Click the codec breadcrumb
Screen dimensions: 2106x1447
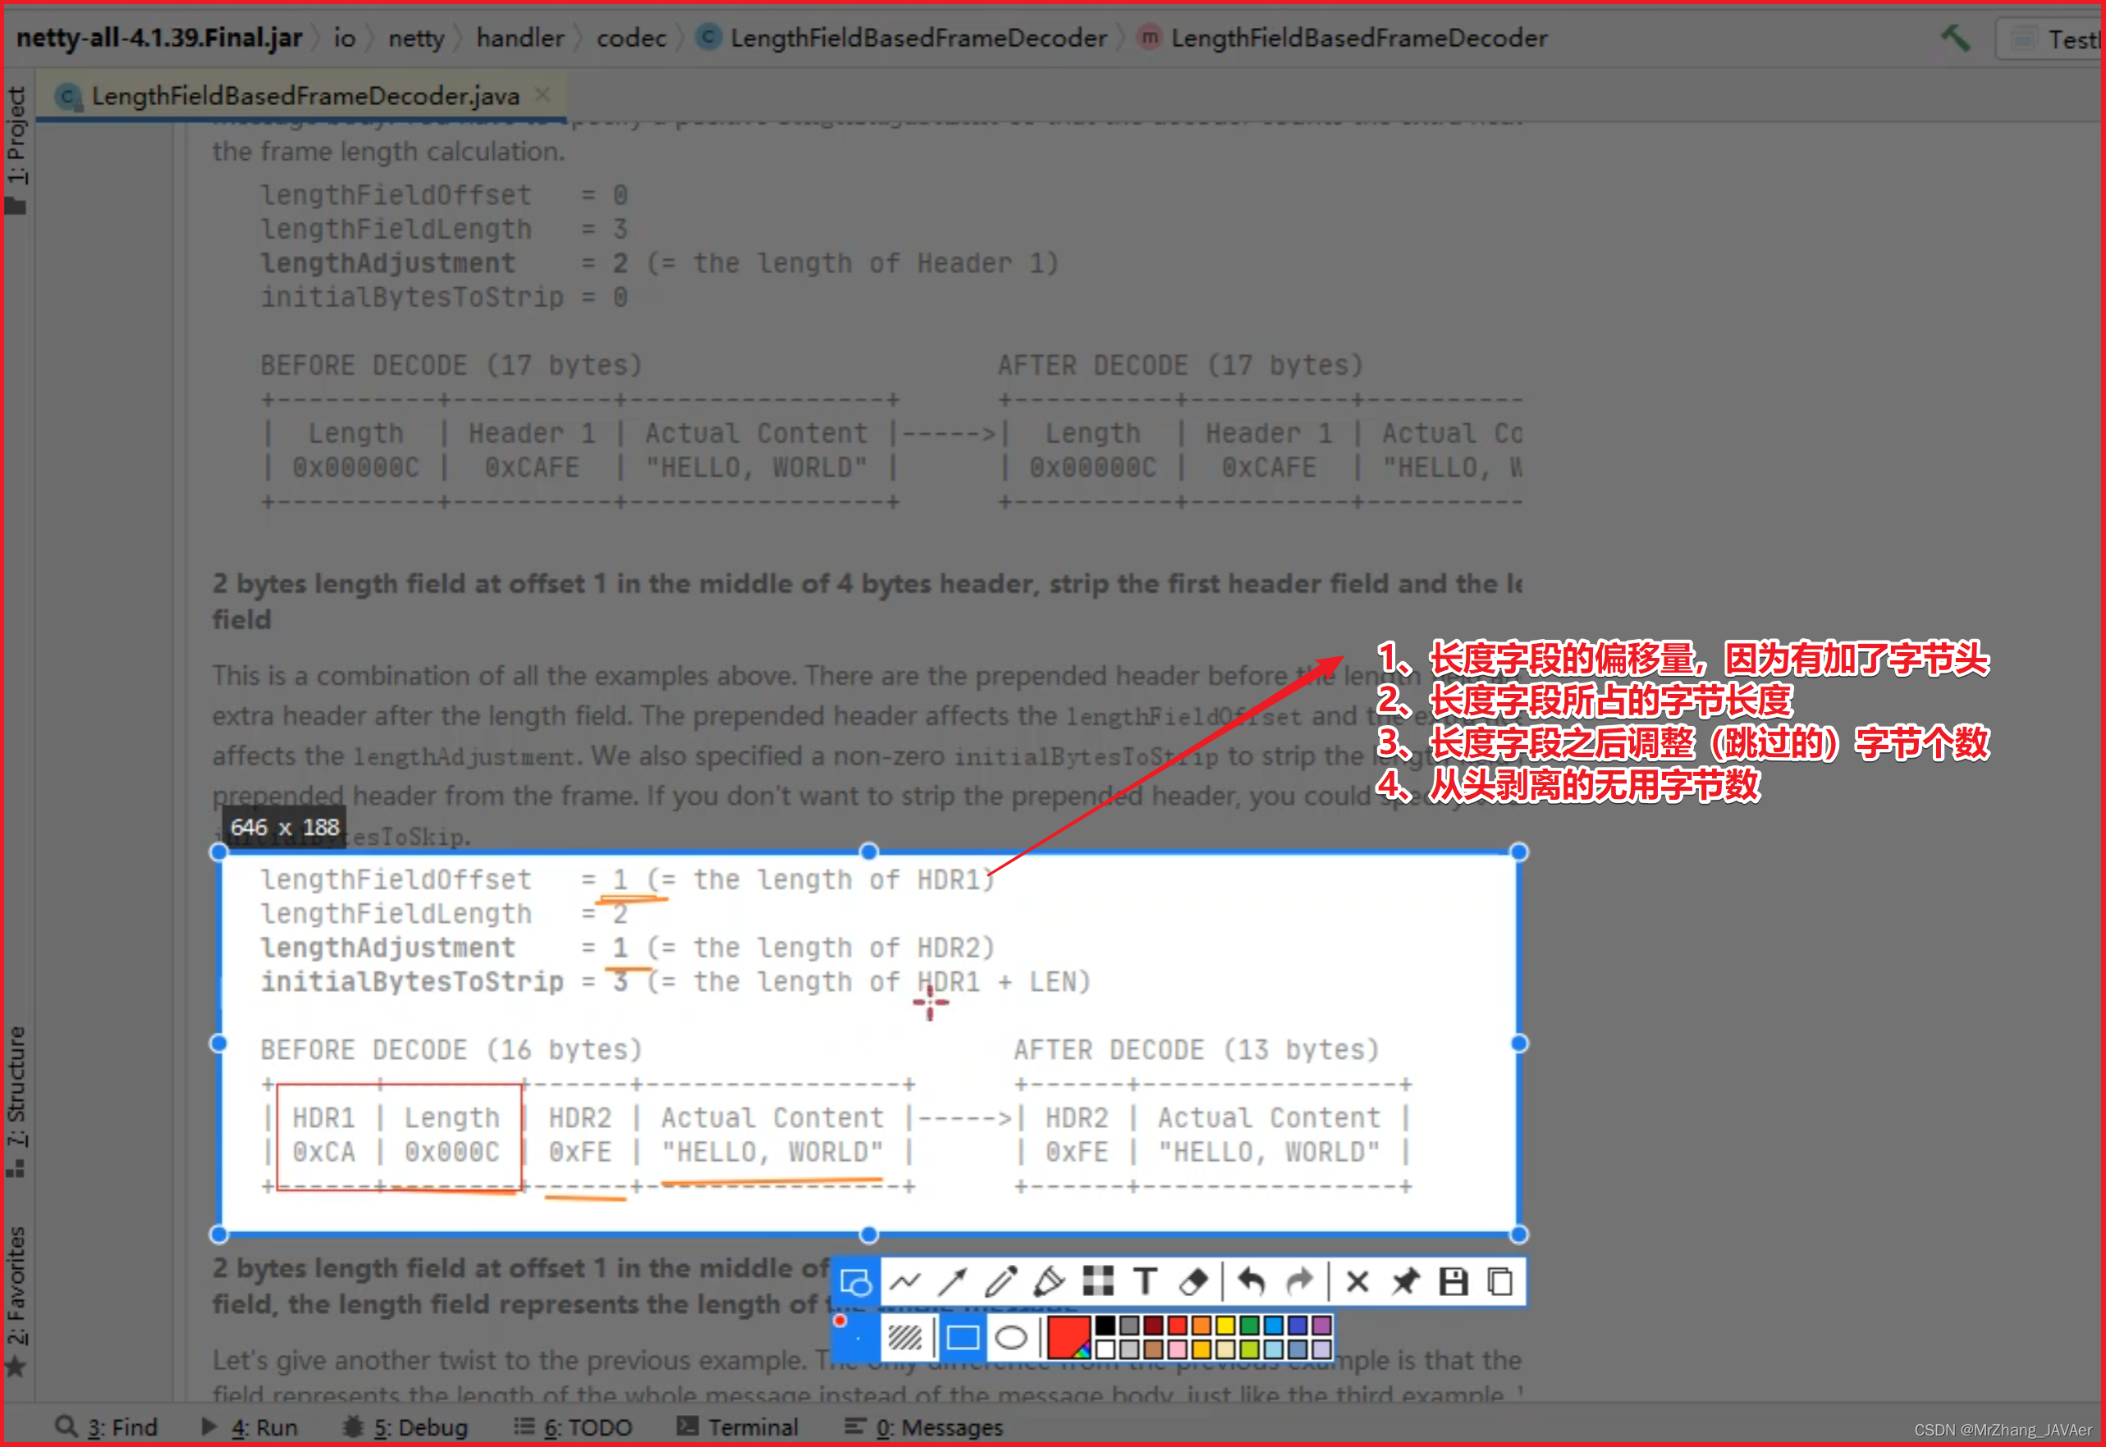coord(631,38)
